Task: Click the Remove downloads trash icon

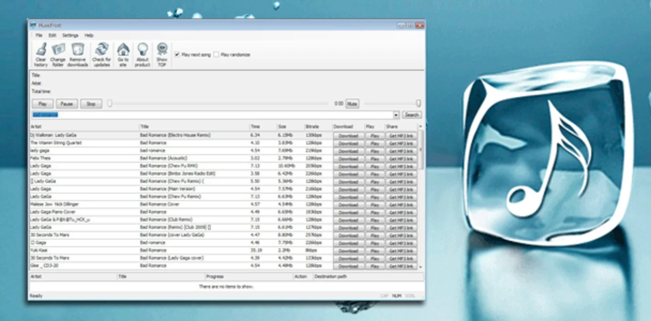Action: click(x=78, y=50)
